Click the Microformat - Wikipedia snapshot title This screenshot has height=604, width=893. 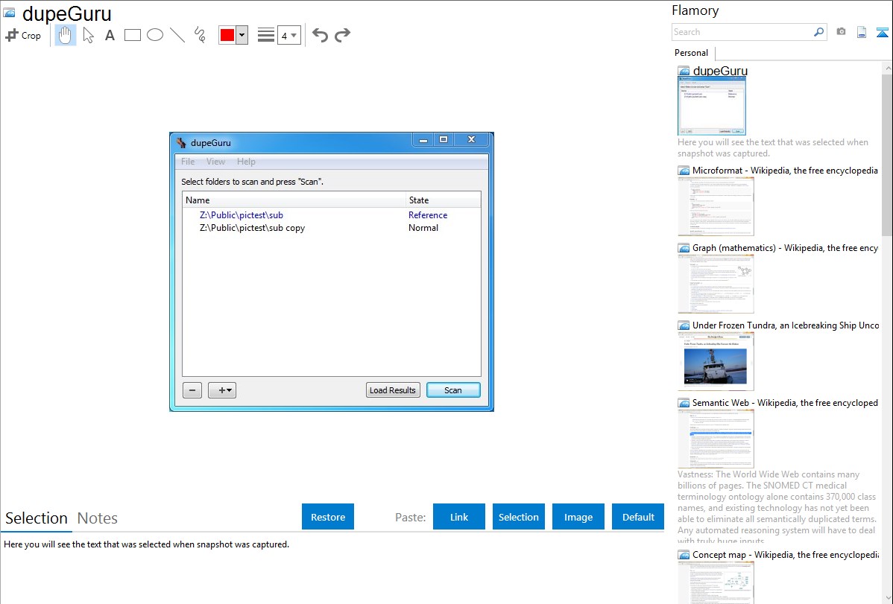click(785, 171)
